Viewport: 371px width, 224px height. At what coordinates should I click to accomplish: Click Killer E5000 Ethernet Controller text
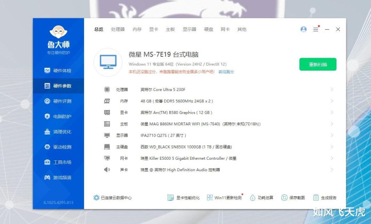point(188,158)
